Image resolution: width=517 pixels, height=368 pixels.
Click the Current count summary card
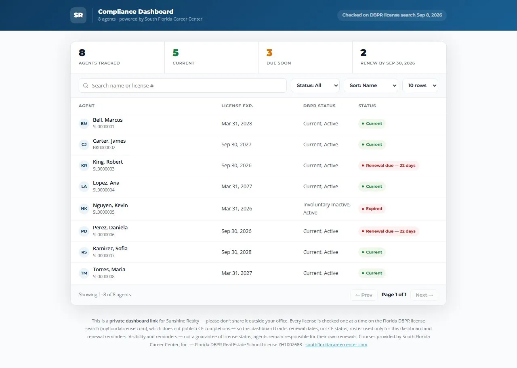[x=211, y=57]
